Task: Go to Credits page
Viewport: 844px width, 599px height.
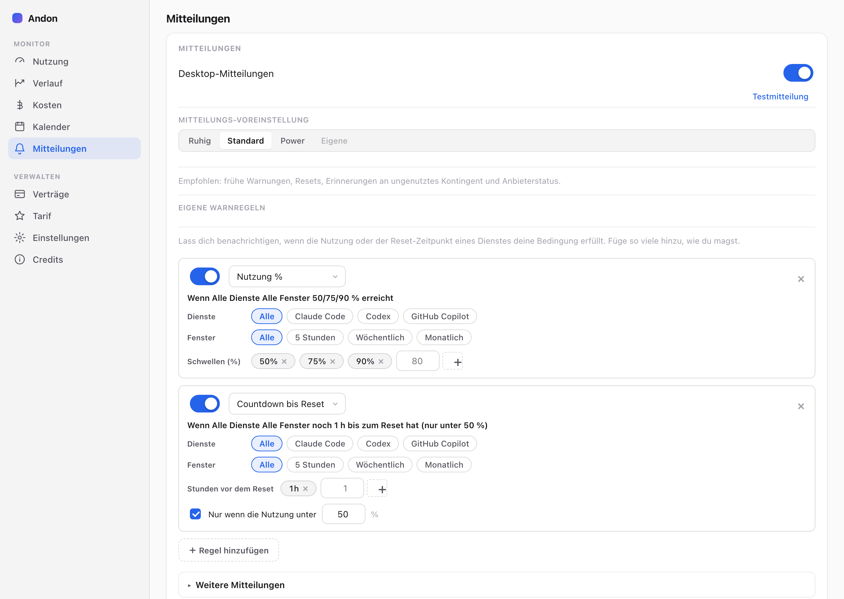Action: pos(75,259)
